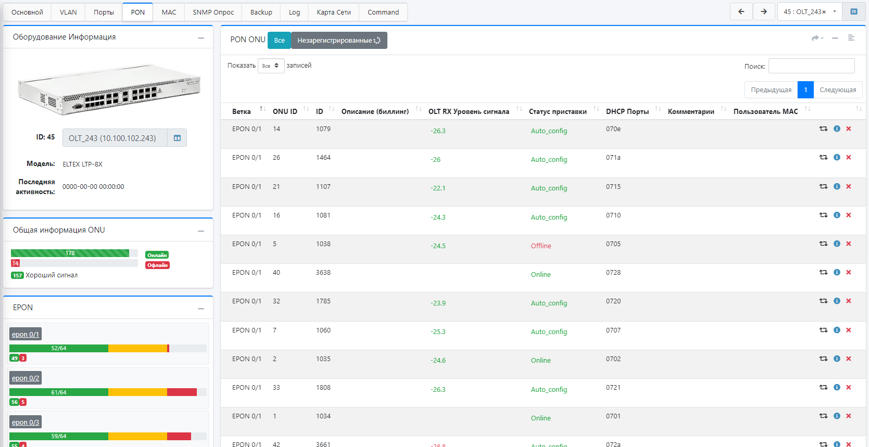Open the SNMP Опрос tab
The image size is (869, 447).
pos(213,12)
